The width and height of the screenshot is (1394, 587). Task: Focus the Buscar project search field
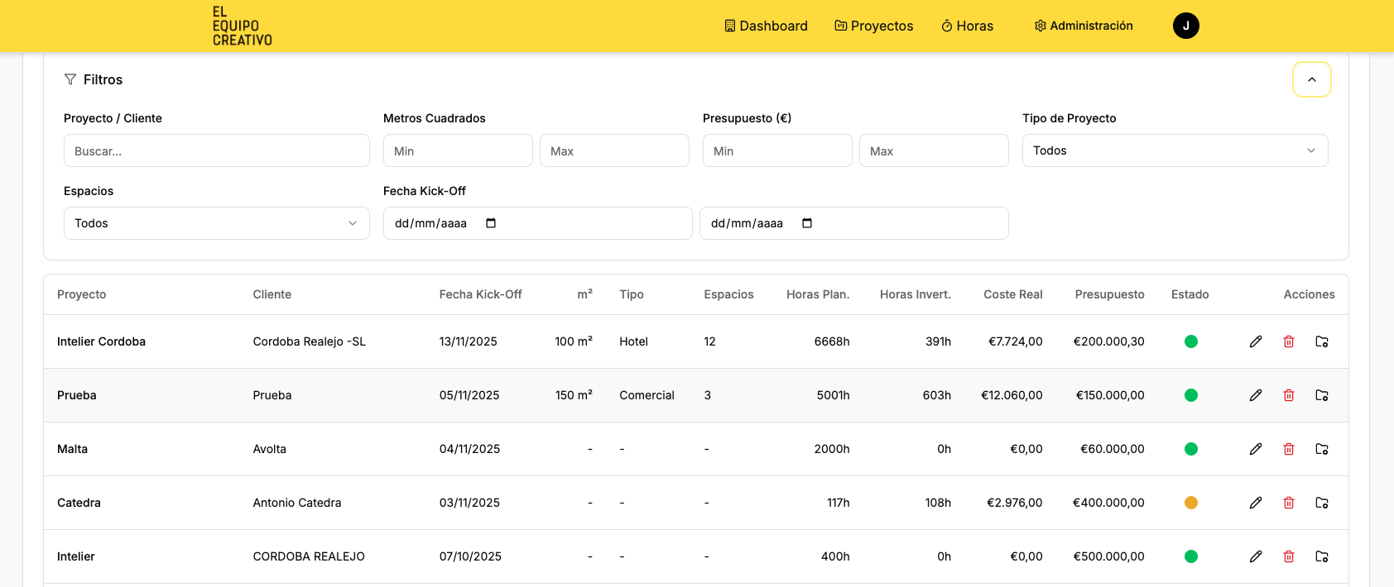pyautogui.click(x=216, y=150)
